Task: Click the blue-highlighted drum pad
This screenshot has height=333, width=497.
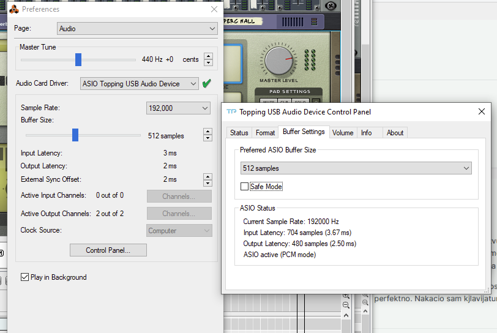Action: [x=233, y=64]
